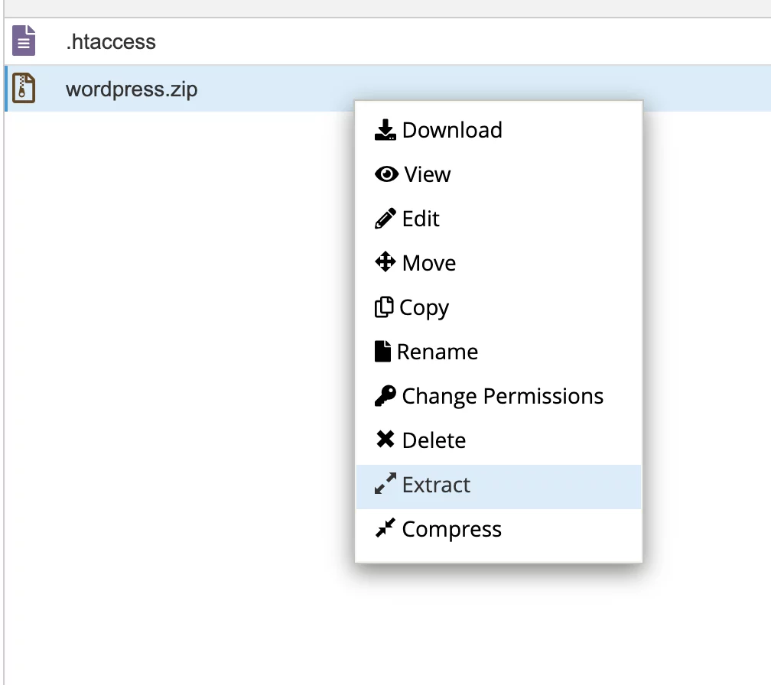Click the wordpress.zip archive icon
Image resolution: width=771 pixels, height=685 pixels.
(x=24, y=88)
